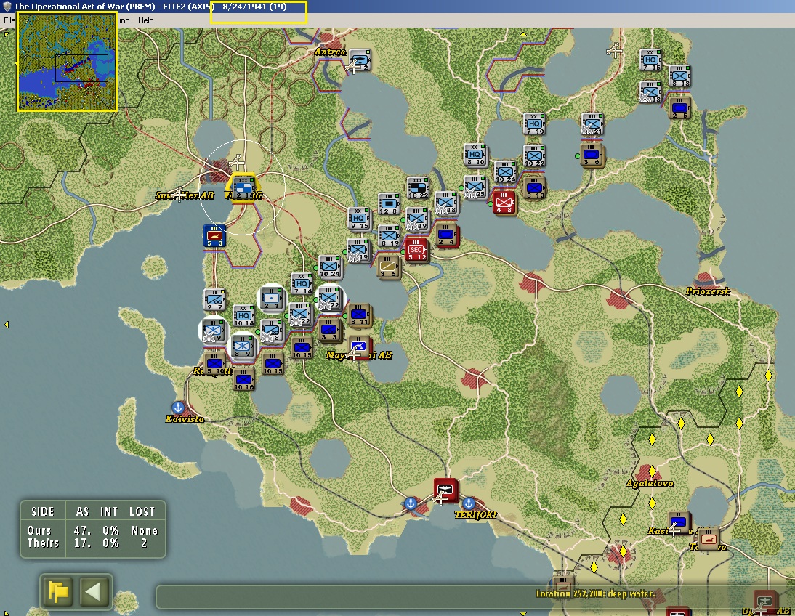
Task: Click the 'Theirs' row in the report panel
Action: click(93, 543)
